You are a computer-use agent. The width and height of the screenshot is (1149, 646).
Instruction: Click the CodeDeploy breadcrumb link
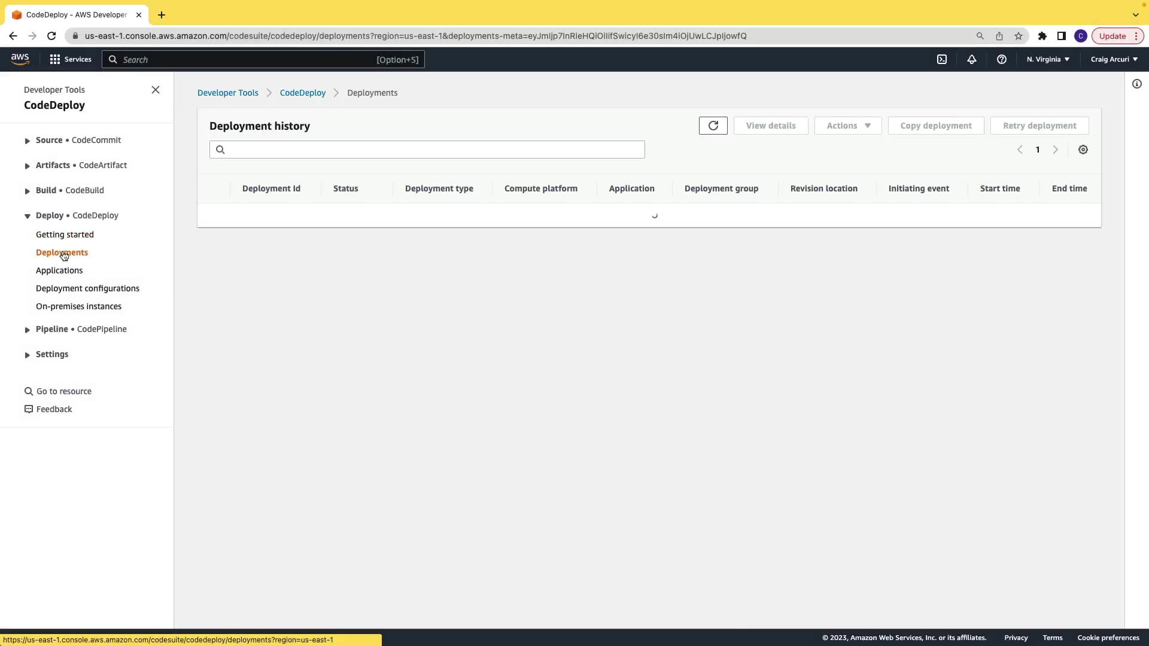pos(302,93)
